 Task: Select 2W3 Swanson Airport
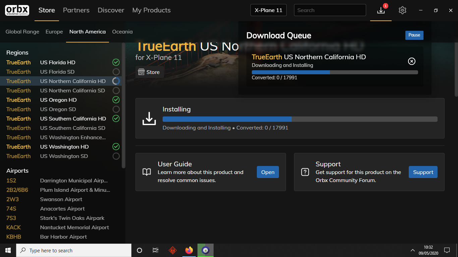pyautogui.click(x=60, y=199)
